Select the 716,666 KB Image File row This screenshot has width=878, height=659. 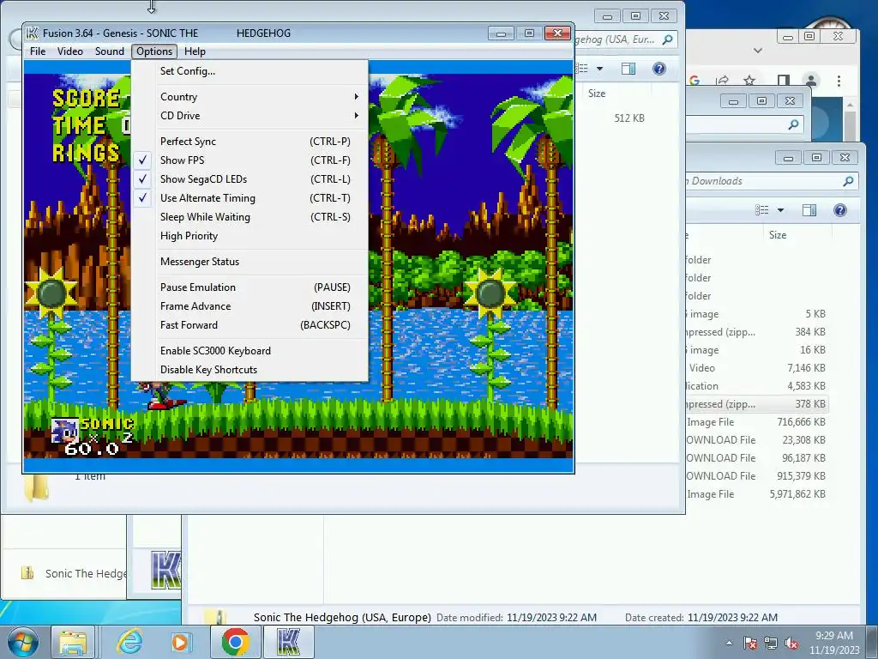[x=756, y=422]
